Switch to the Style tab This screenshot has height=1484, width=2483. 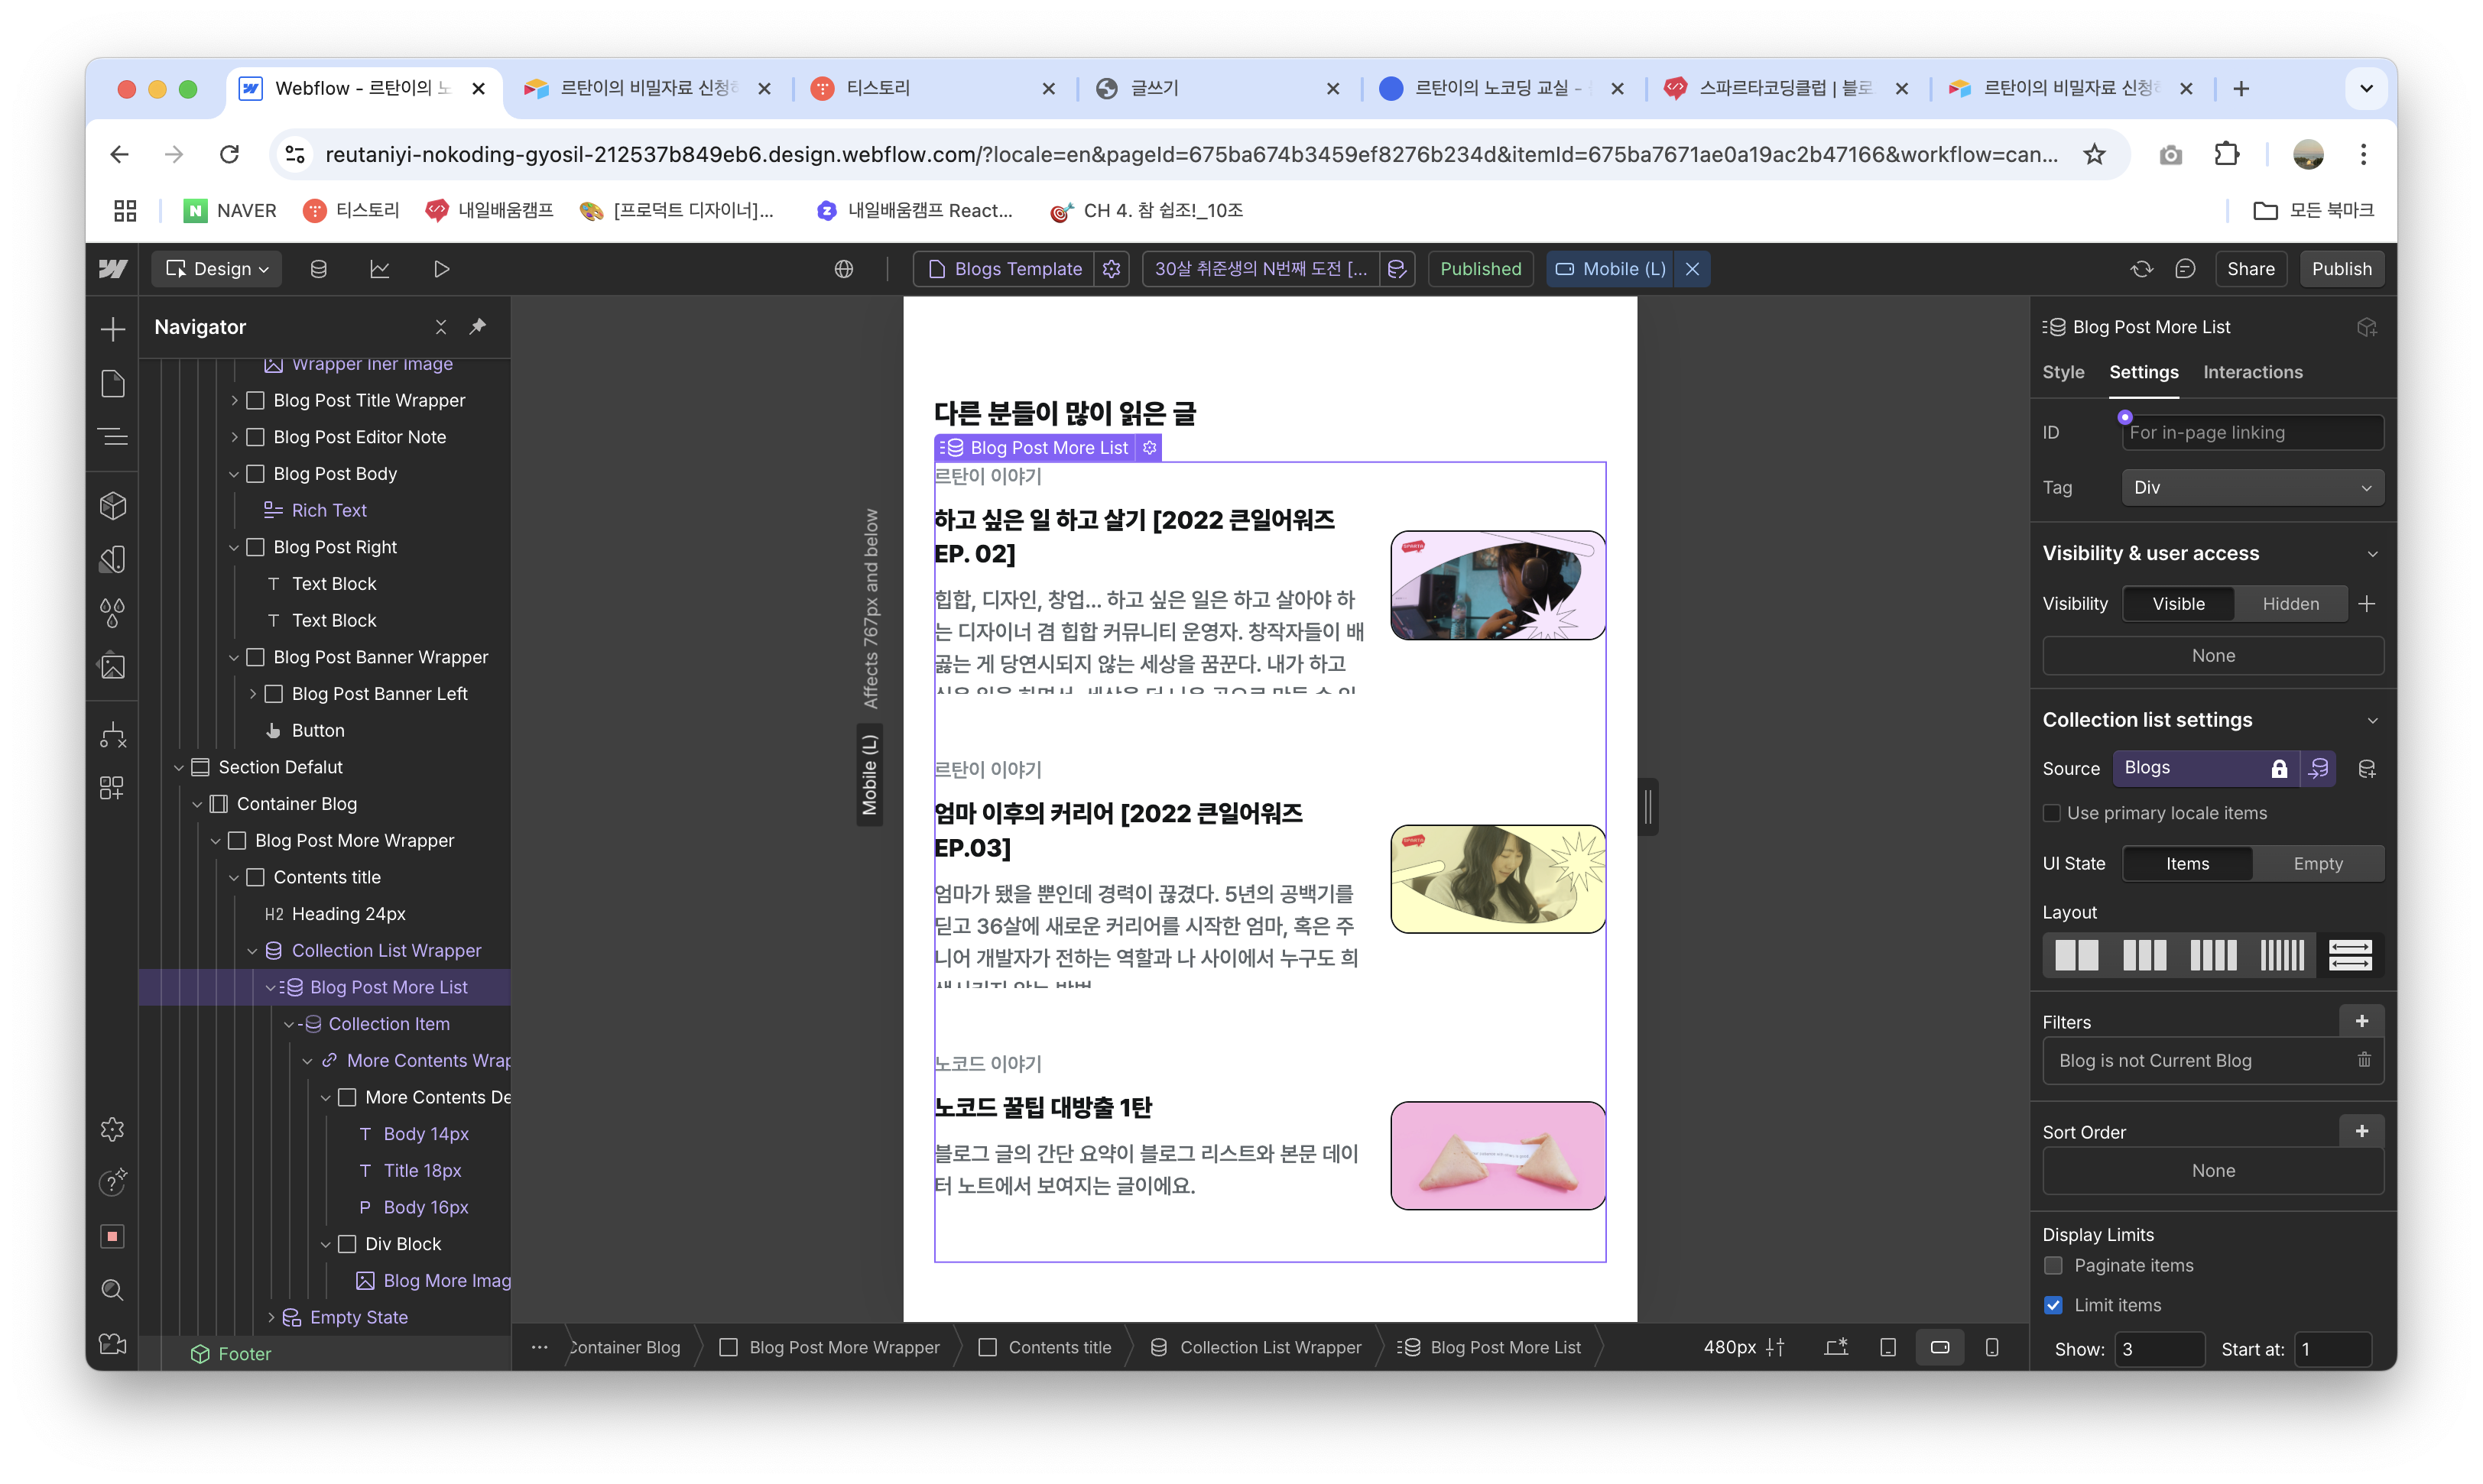pyautogui.click(x=2063, y=372)
